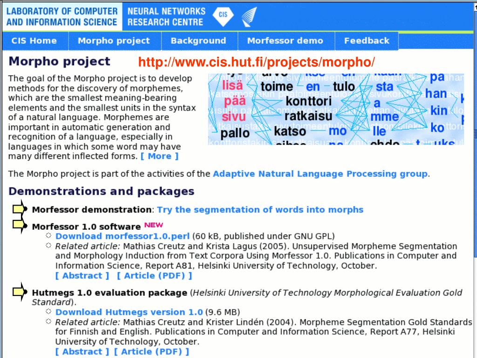
Task: Open the Feedback menu item
Action: pyautogui.click(x=367, y=41)
